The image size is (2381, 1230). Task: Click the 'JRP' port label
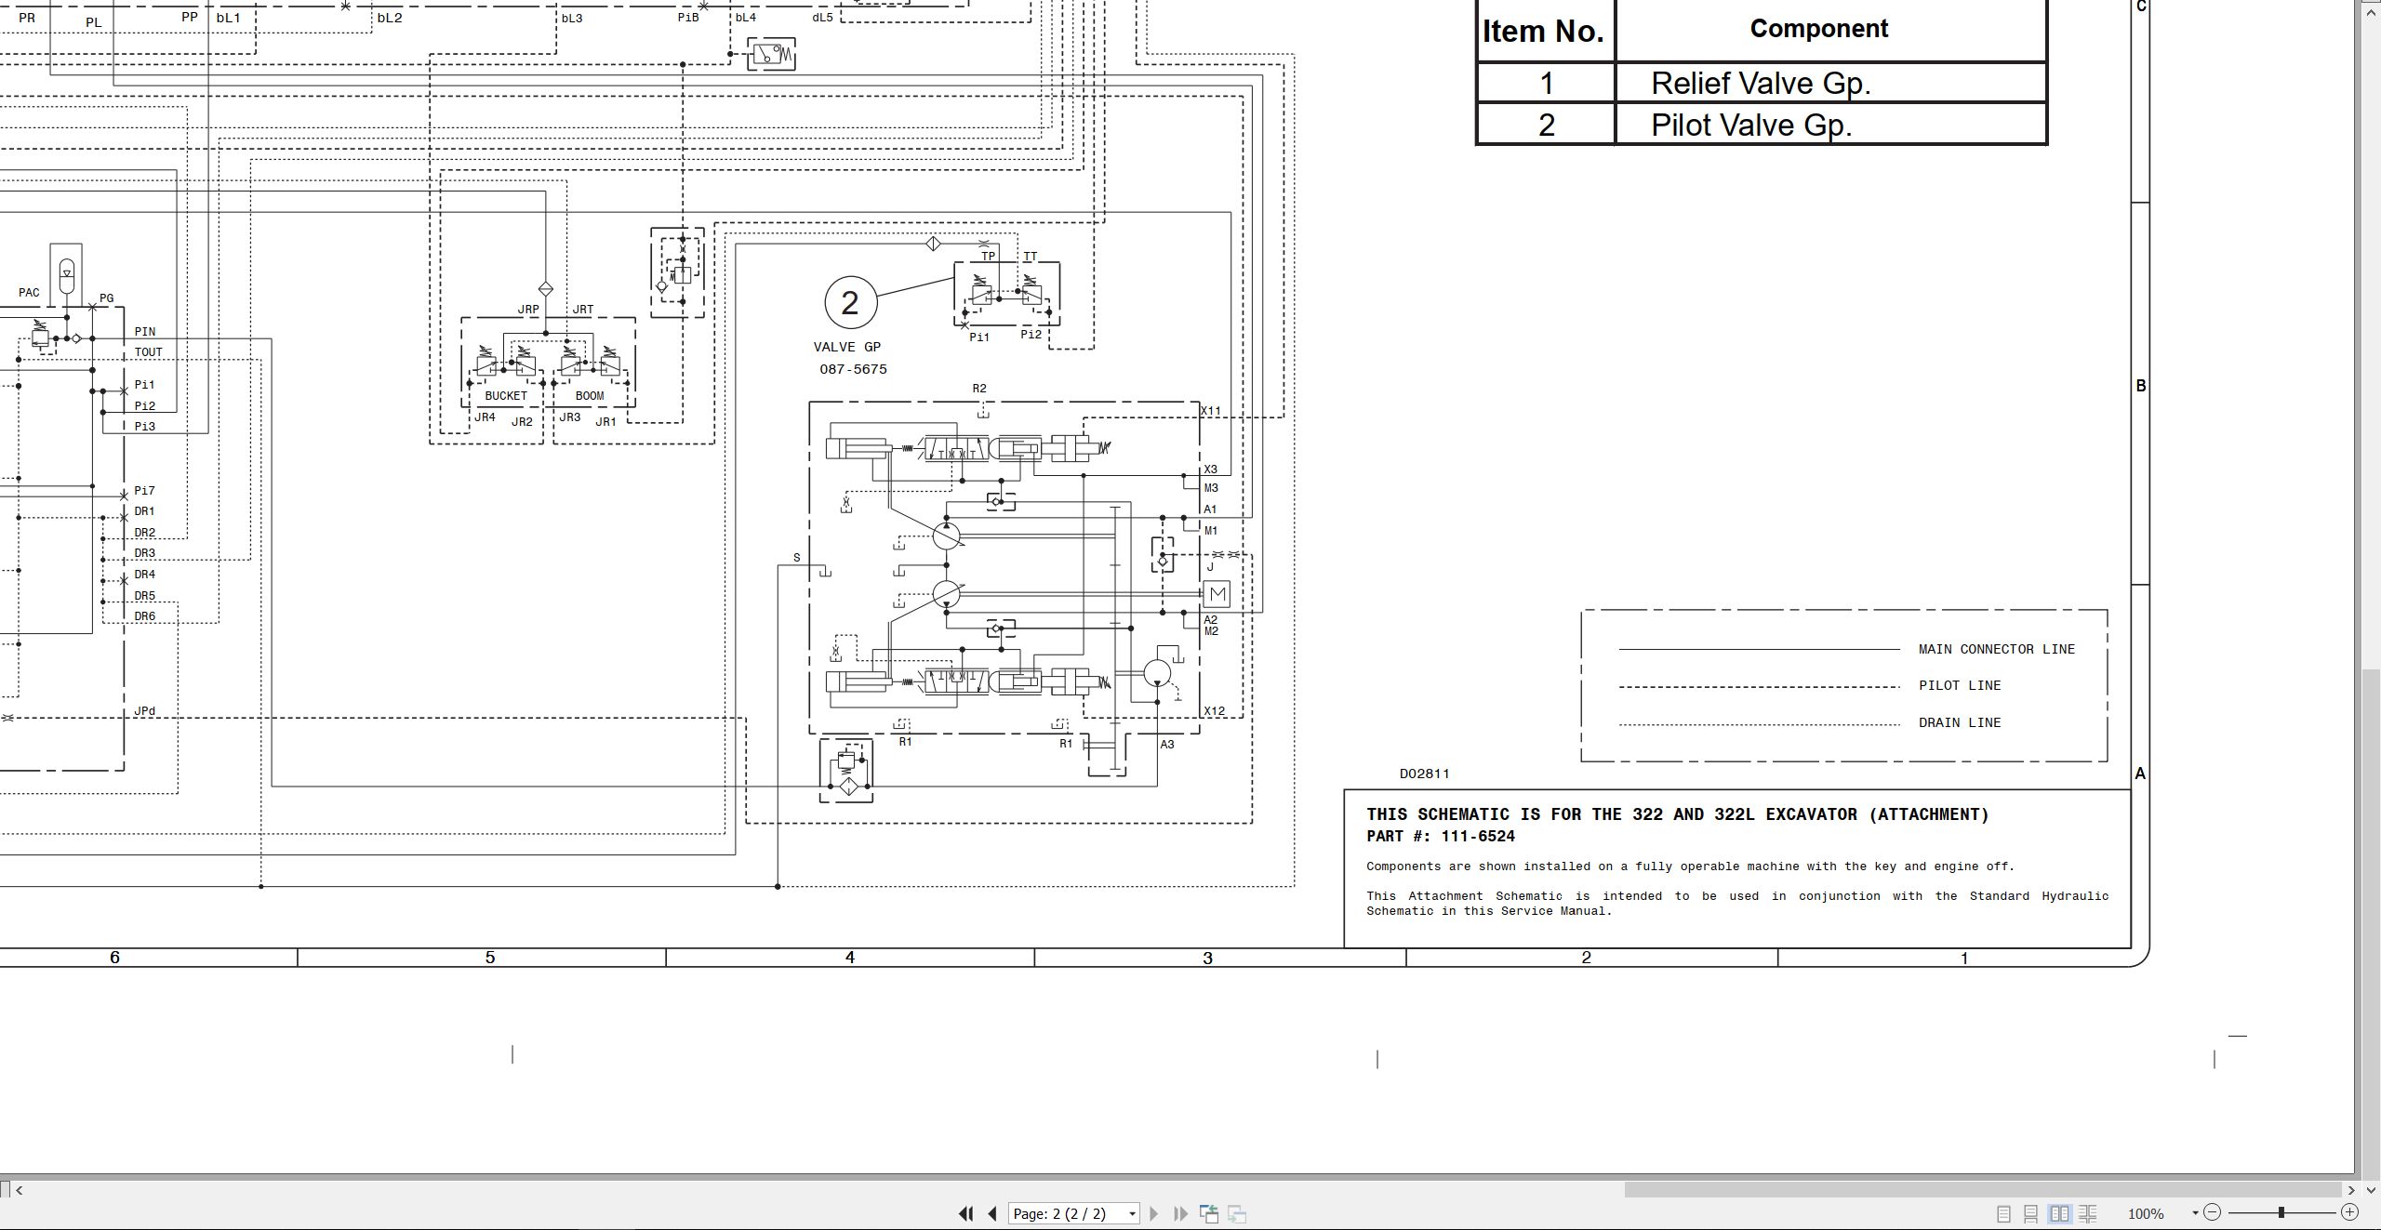[x=528, y=310]
